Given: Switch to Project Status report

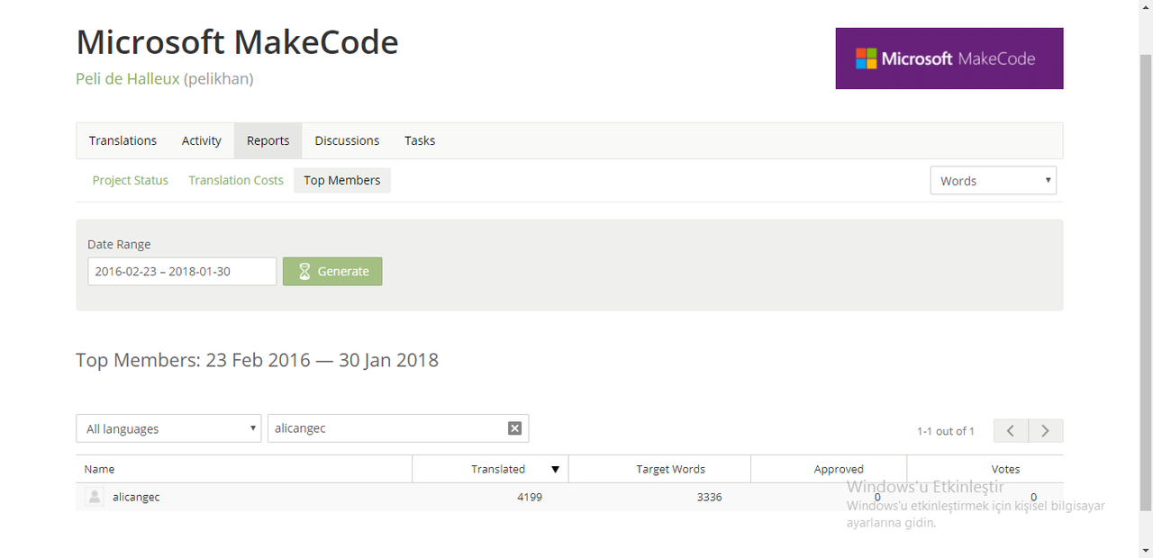Looking at the screenshot, I should click(131, 180).
